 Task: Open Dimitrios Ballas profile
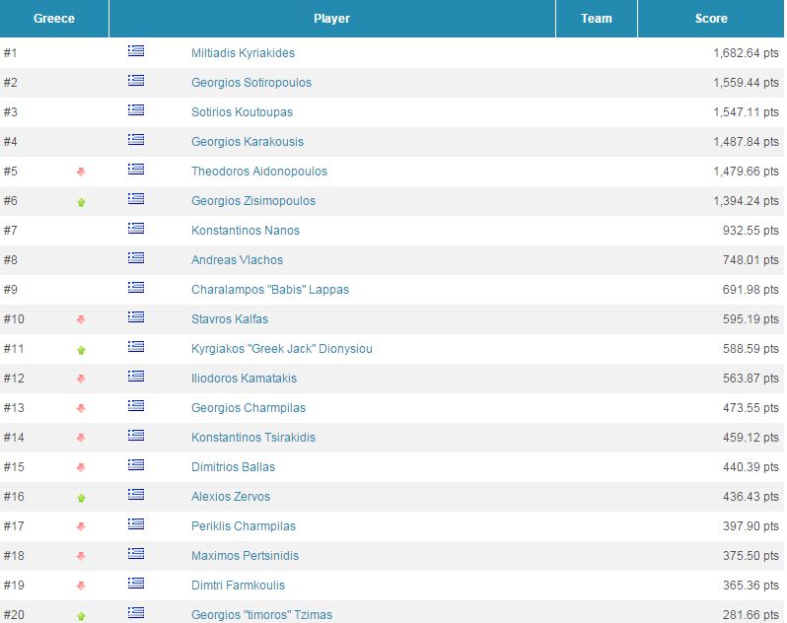pos(234,467)
